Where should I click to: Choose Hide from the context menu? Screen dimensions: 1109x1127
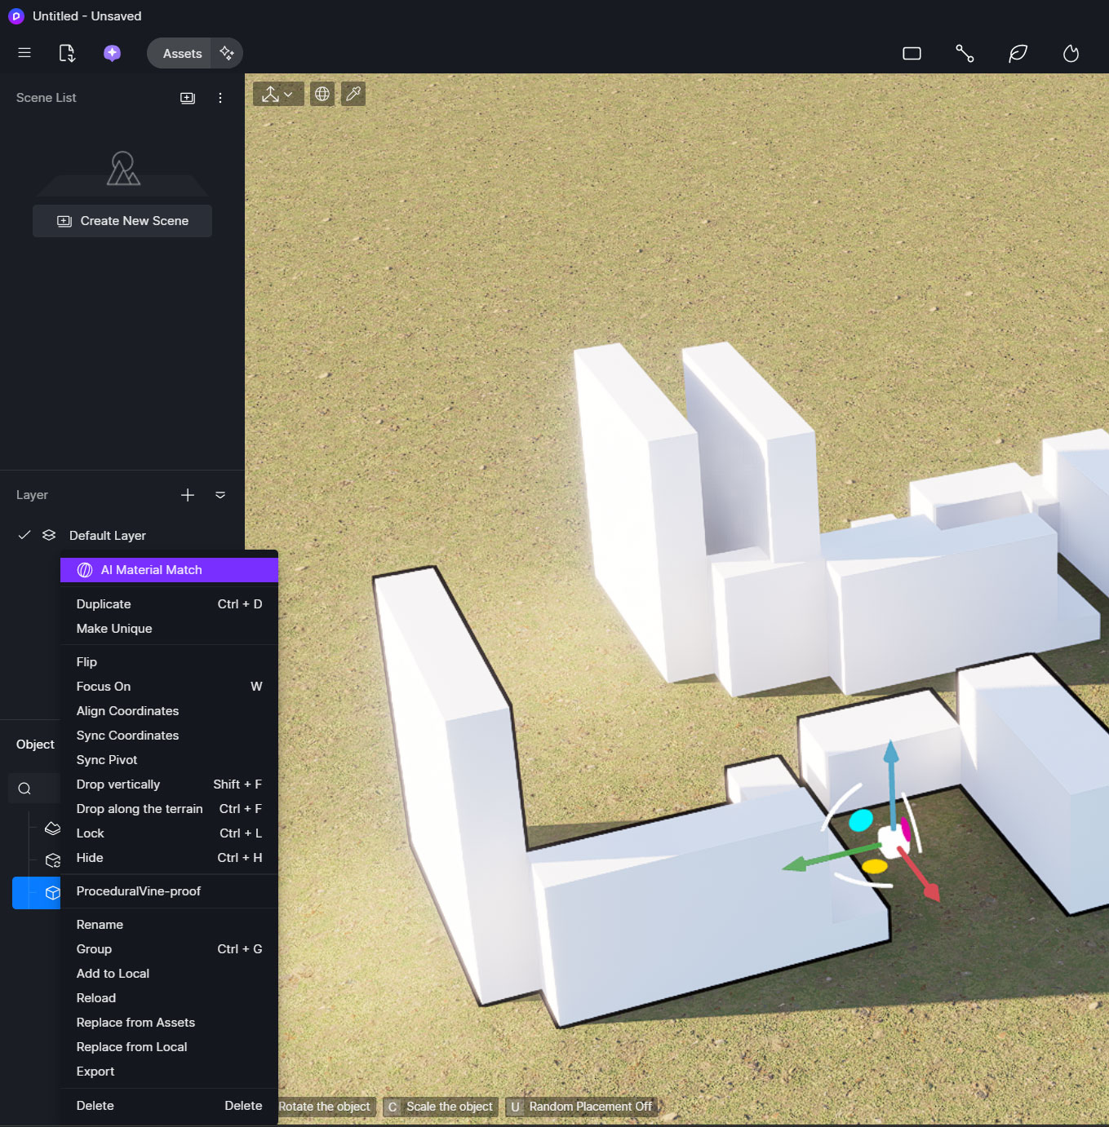90,858
